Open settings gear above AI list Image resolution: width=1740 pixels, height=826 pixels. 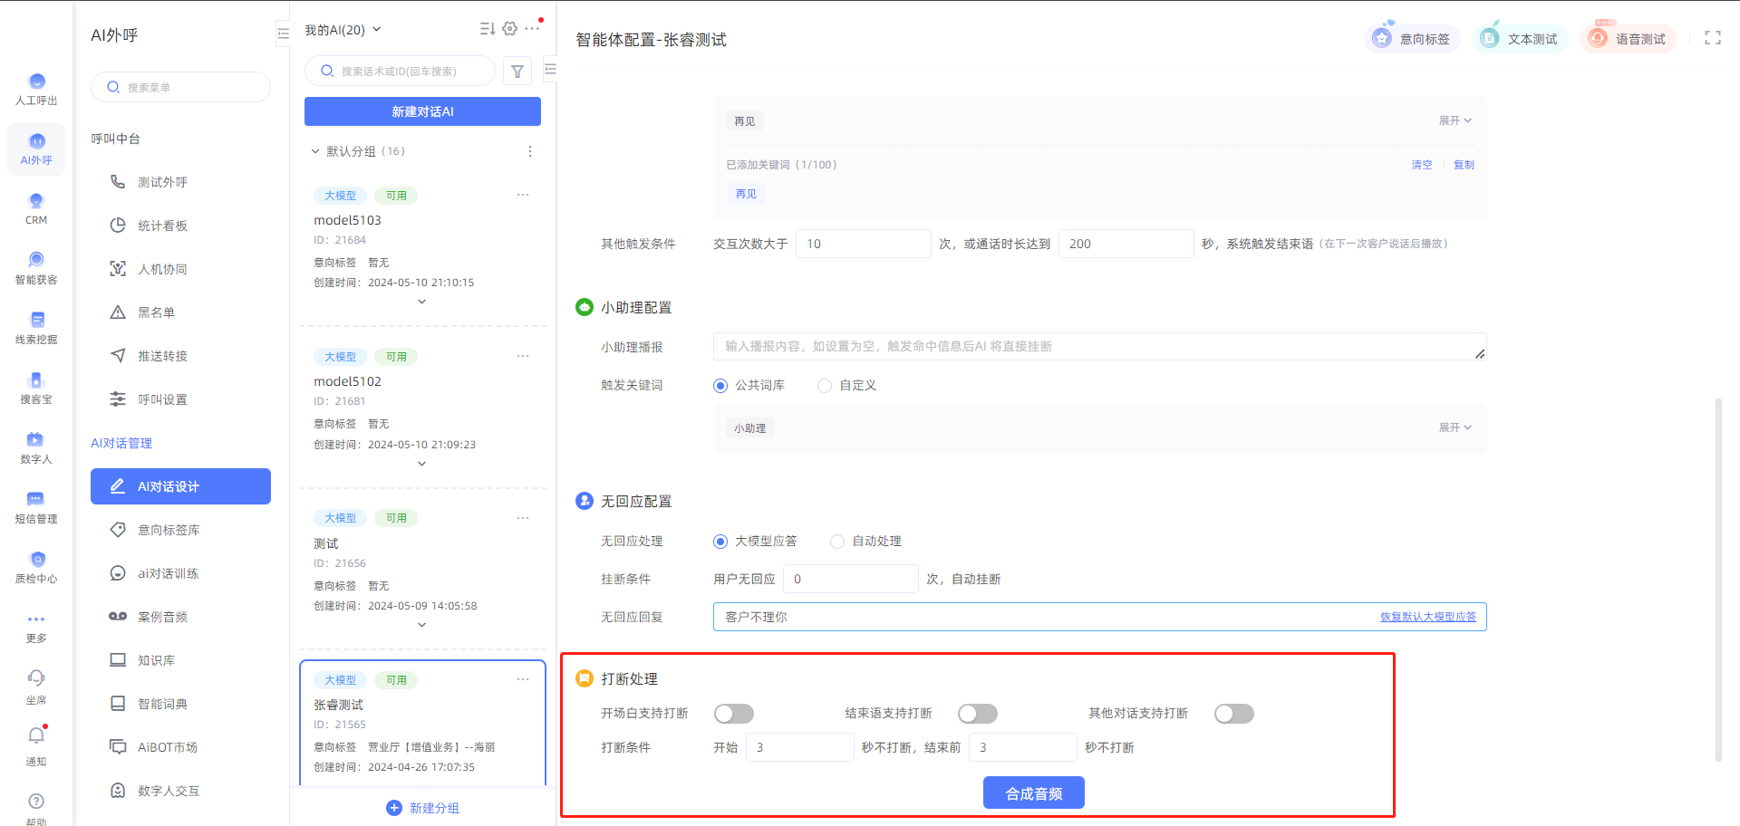coord(510,29)
